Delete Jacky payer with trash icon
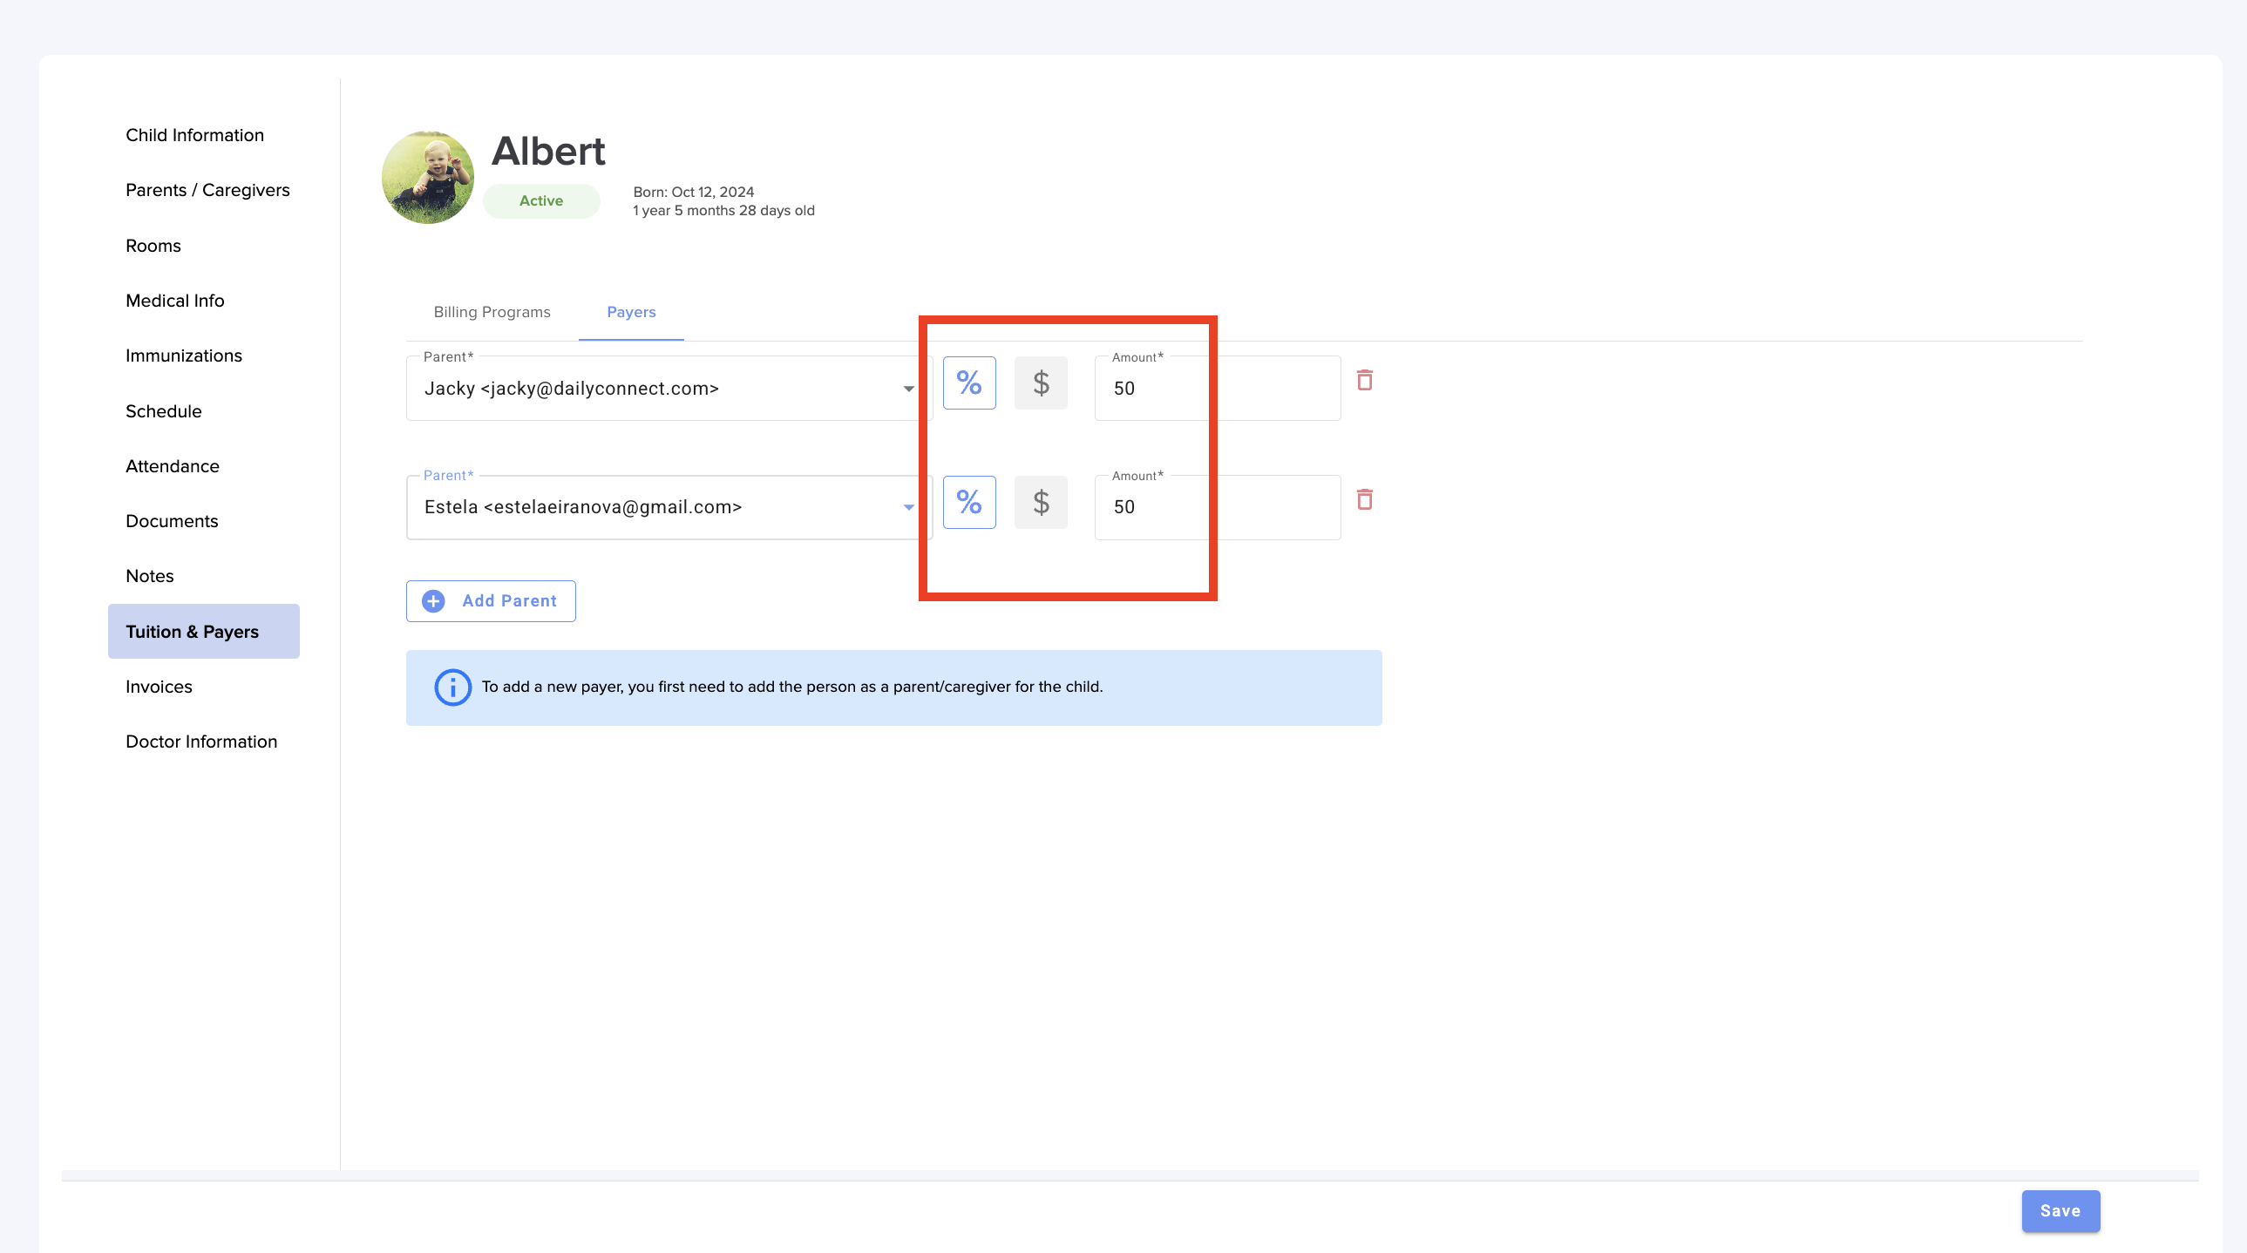The width and height of the screenshot is (2247, 1253). (1364, 380)
